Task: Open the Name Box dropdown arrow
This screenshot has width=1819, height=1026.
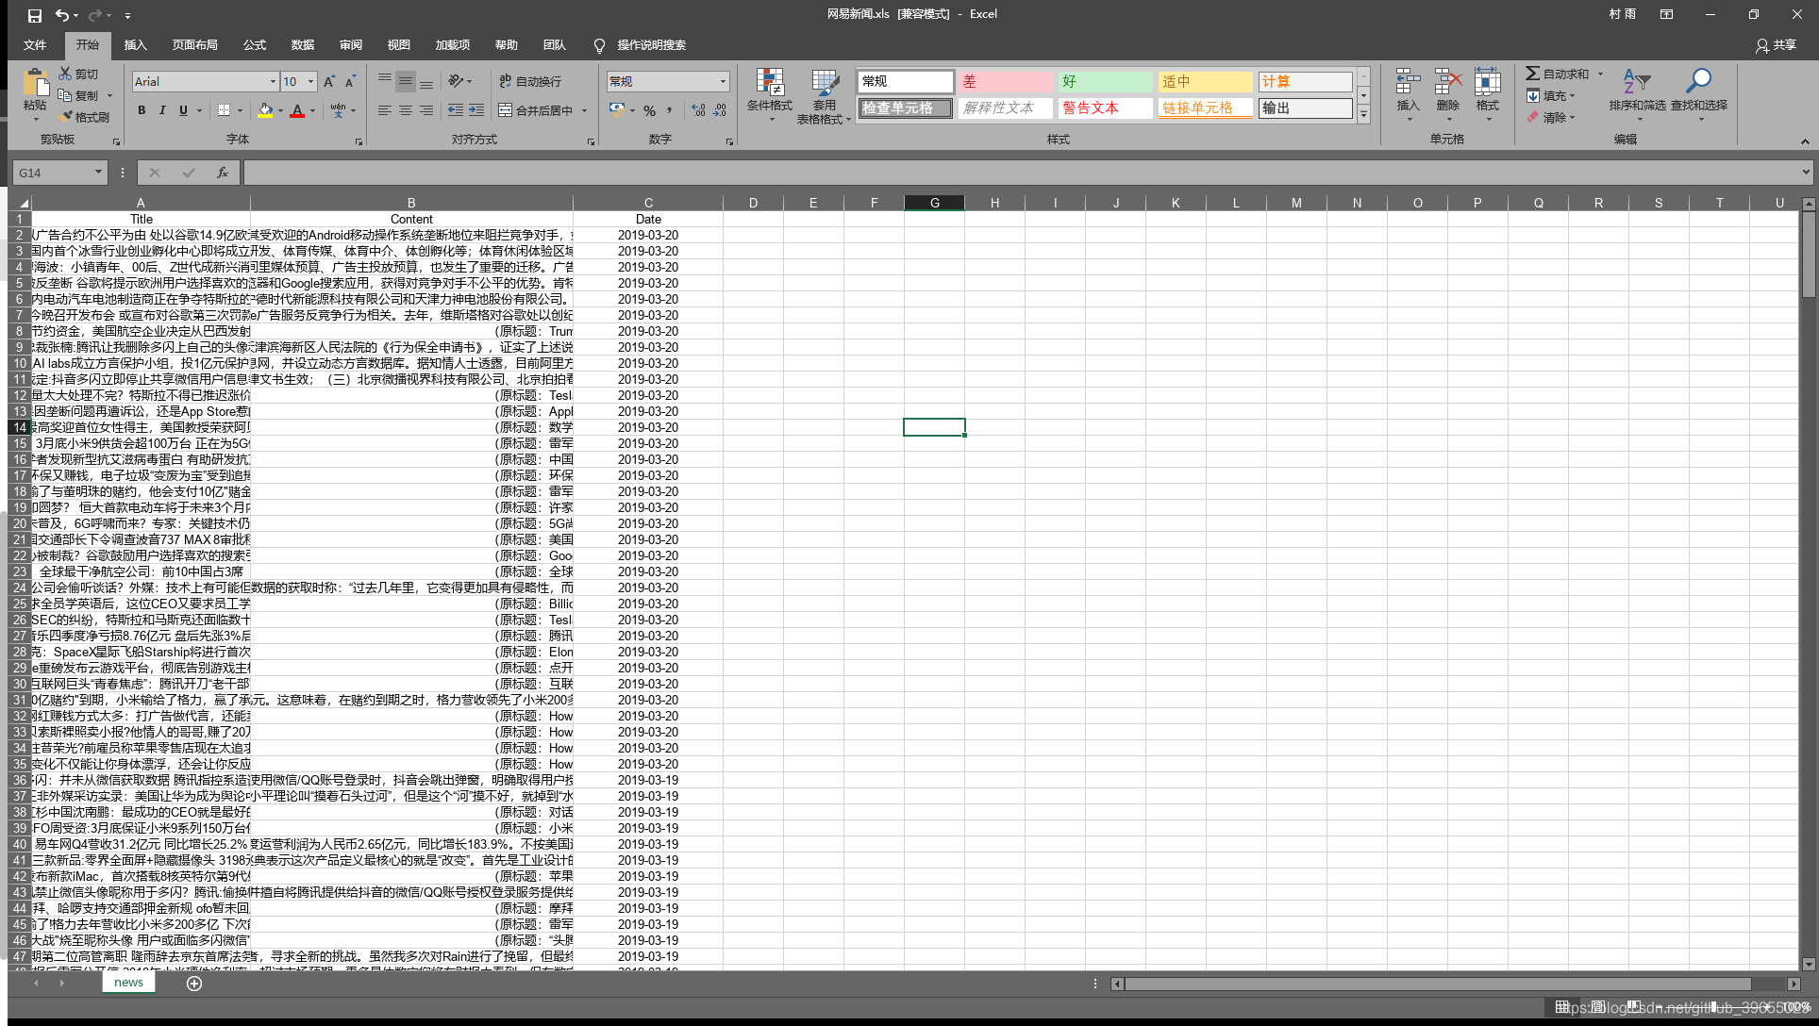Action: pyautogui.click(x=98, y=173)
